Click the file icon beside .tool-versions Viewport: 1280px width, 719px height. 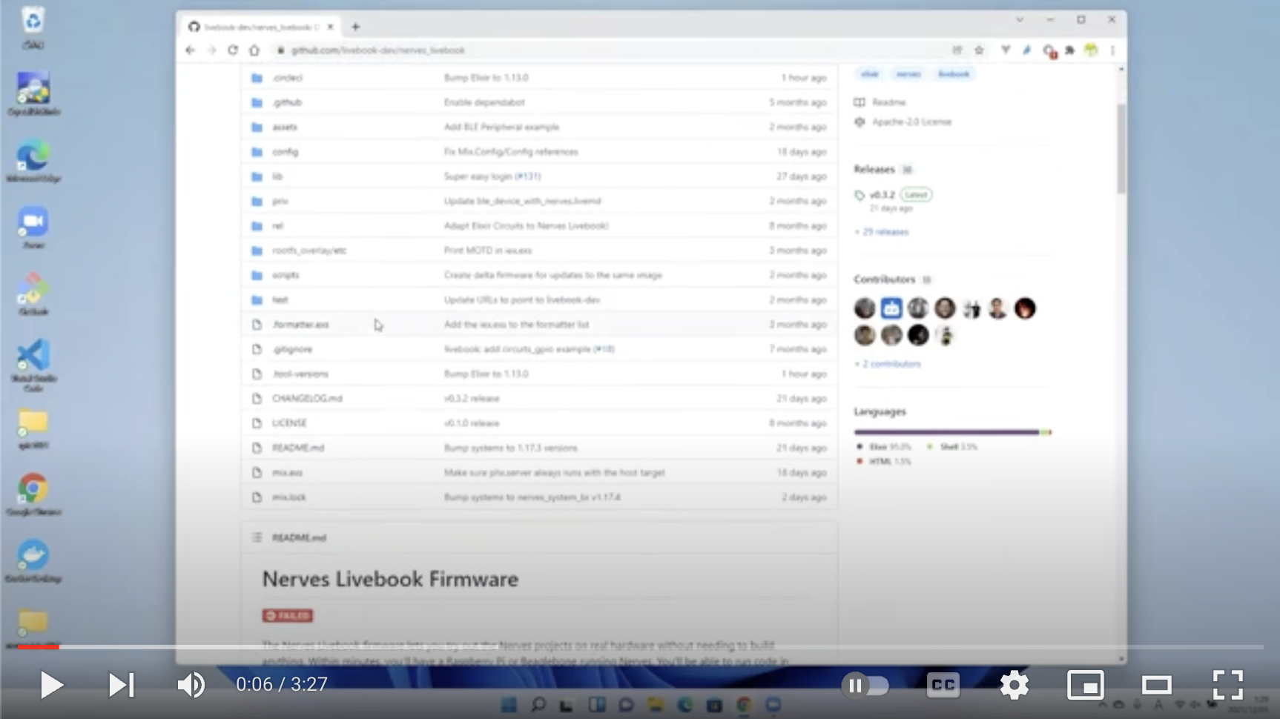tap(257, 374)
